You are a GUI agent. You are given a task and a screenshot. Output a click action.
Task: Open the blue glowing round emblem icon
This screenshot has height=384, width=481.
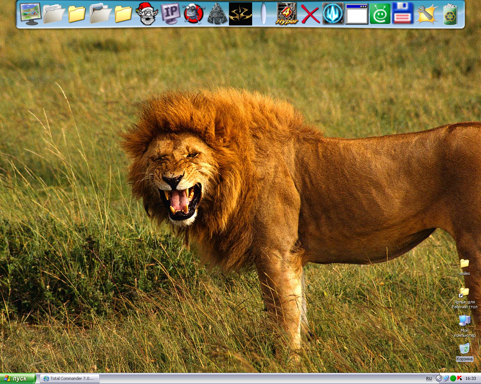333,14
